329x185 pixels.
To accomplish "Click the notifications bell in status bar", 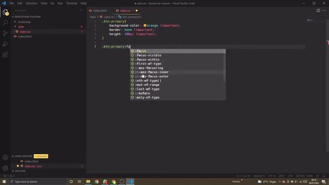I will click(324, 176).
